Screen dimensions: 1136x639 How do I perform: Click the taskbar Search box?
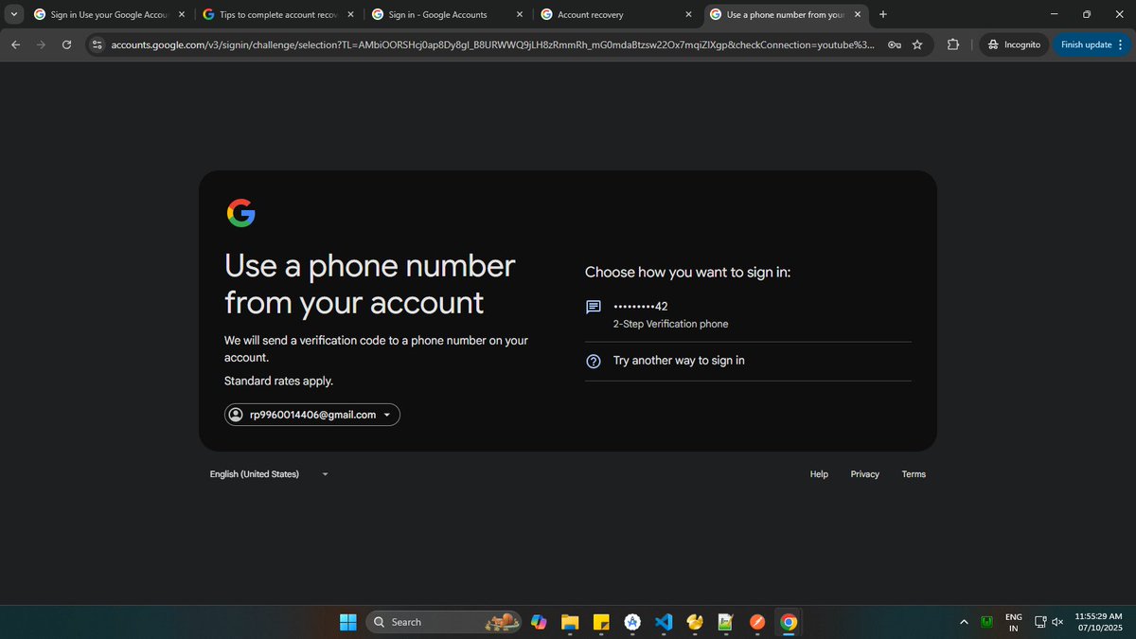coord(443,622)
